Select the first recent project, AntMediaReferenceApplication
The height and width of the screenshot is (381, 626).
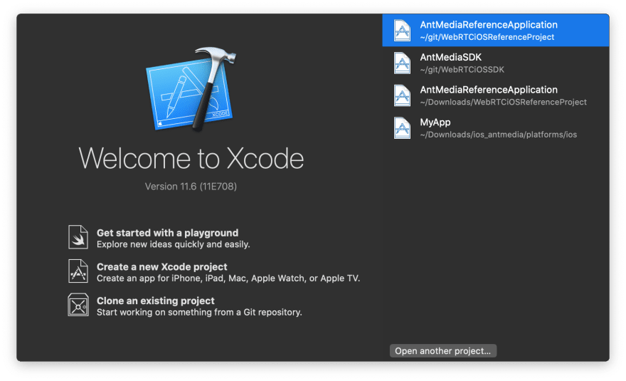pos(495,31)
